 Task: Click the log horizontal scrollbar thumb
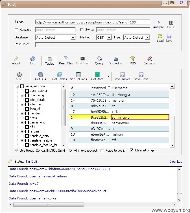click(49, 205)
